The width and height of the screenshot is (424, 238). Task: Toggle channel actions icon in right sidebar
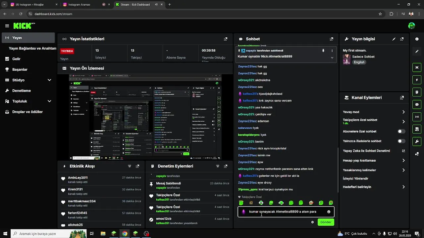pos(417,129)
